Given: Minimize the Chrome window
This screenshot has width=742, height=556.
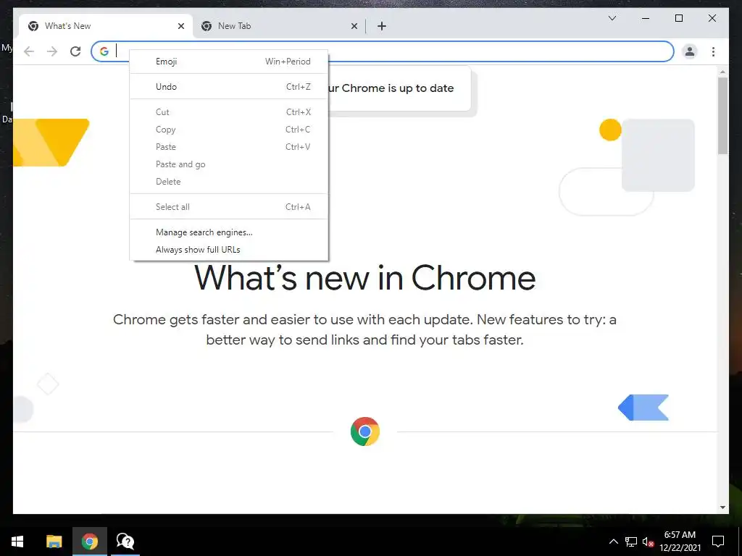Looking at the screenshot, I should 646,18.
